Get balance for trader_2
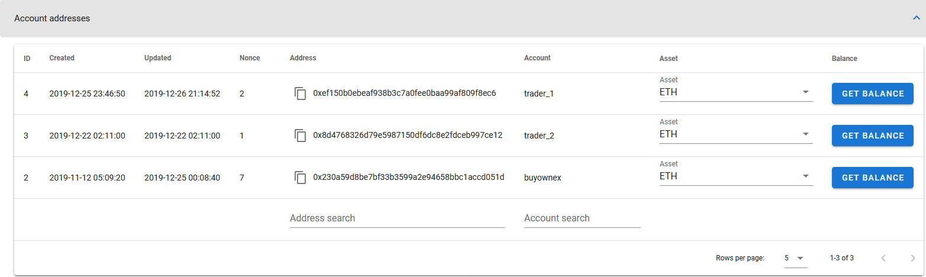 (x=873, y=136)
